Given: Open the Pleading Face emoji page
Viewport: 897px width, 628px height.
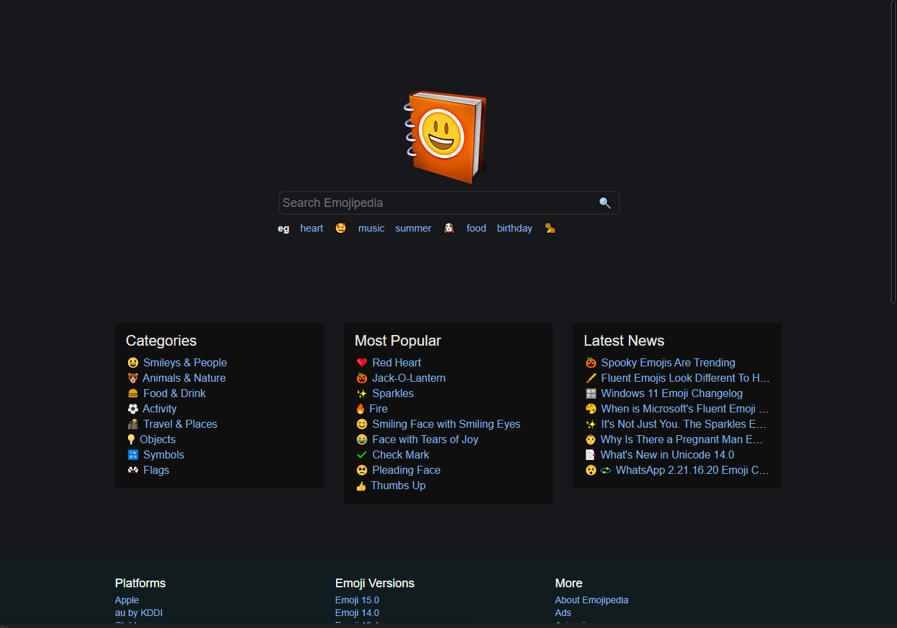Looking at the screenshot, I should pyautogui.click(x=406, y=470).
